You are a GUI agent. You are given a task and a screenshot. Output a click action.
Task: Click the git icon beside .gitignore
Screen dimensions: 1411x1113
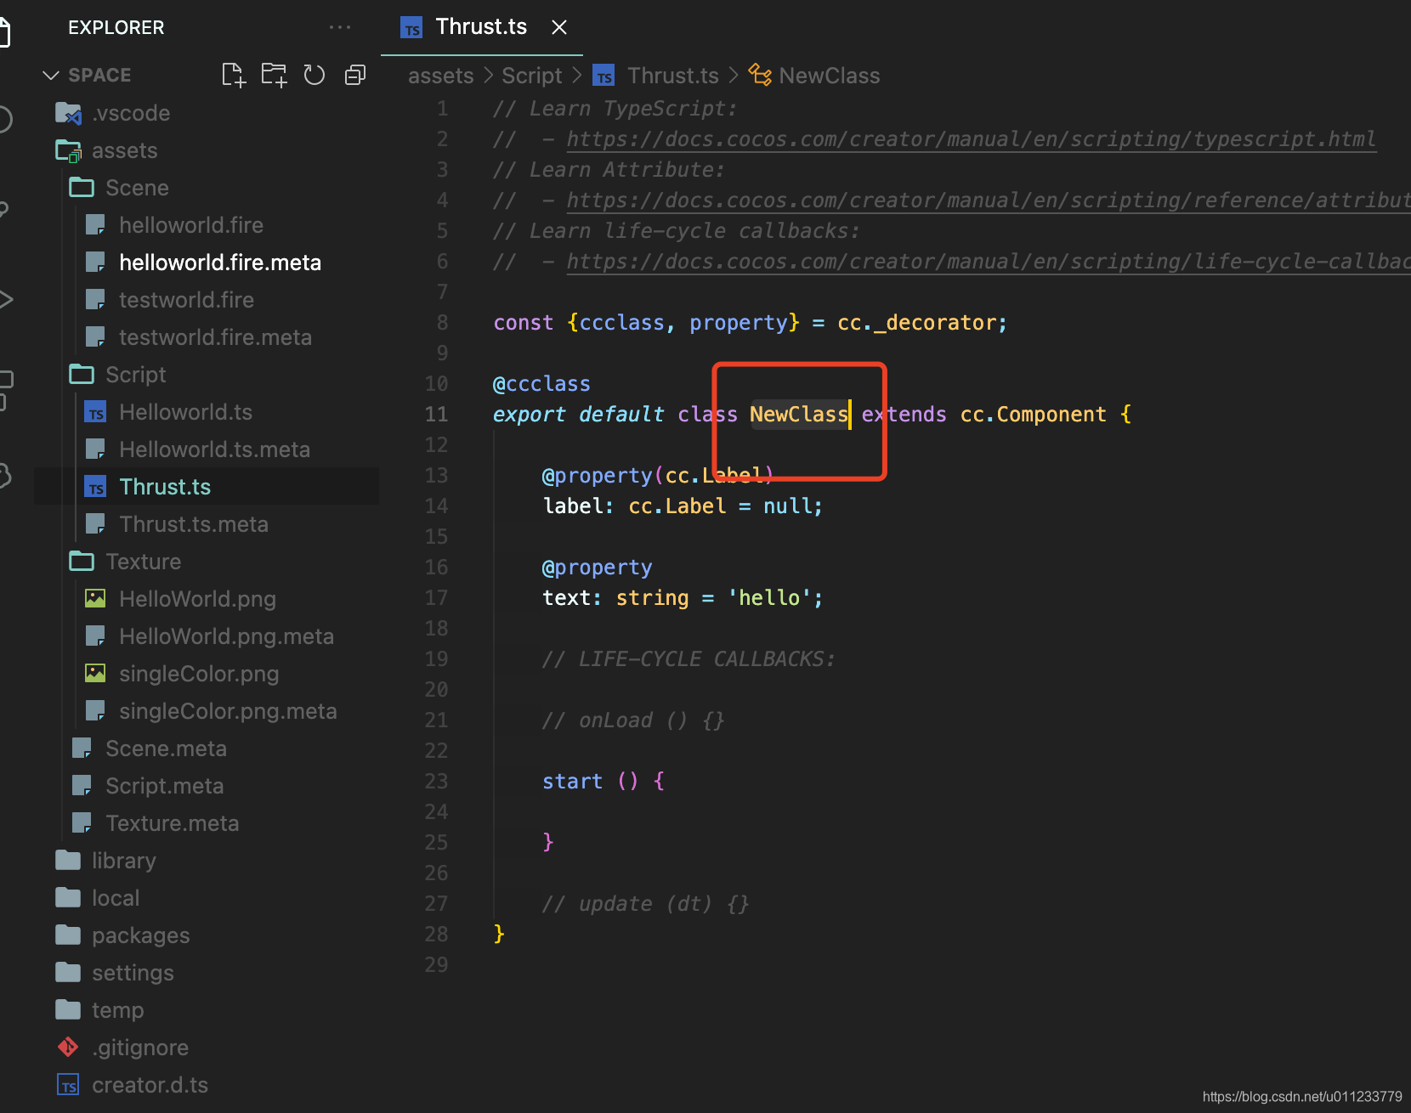tap(68, 1048)
